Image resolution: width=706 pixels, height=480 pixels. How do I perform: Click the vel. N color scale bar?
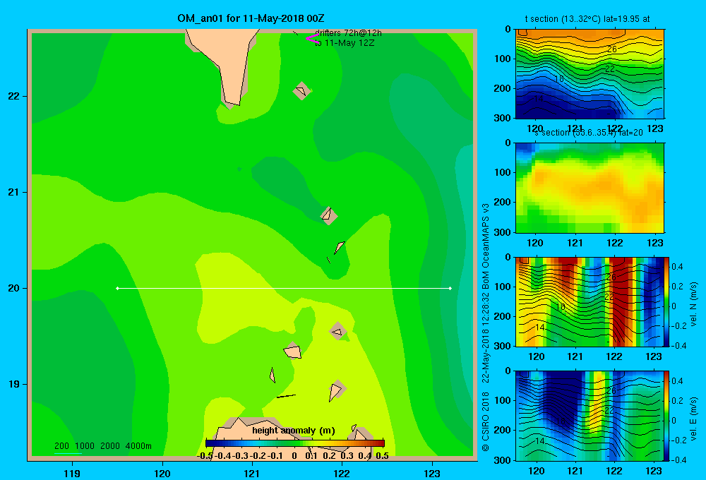(x=667, y=301)
